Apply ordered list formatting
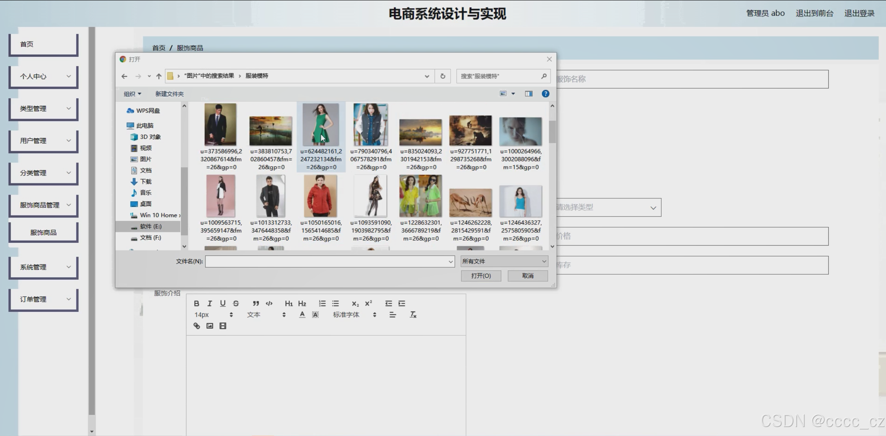The height and width of the screenshot is (436, 886). coord(322,303)
